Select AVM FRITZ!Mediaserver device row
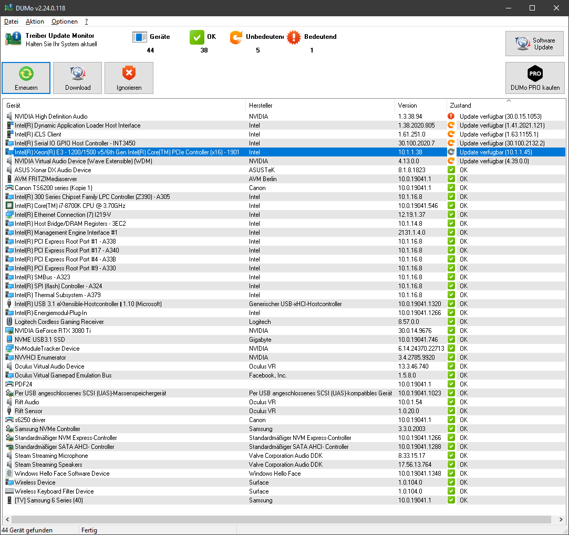Screen dimensions: 569x535 tap(284, 179)
